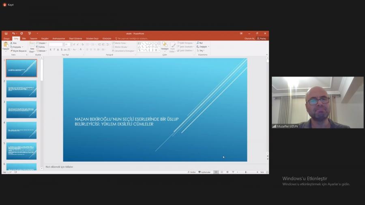This screenshot has height=205, width=365.
Task: Insert a Yeni Slayt (New Slide)
Action: (x=32, y=47)
